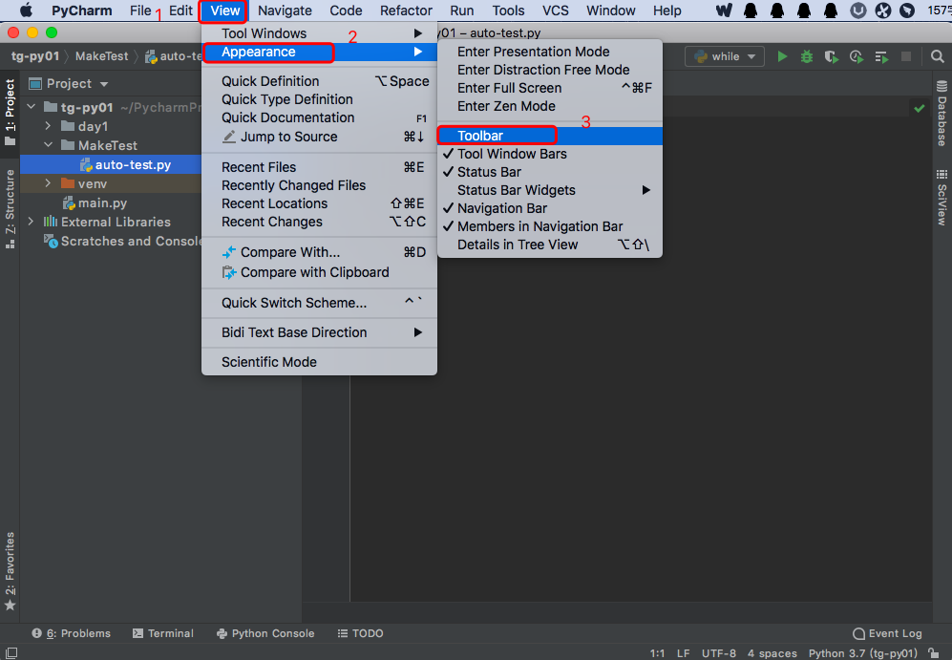The height and width of the screenshot is (660, 952).
Task: Expand External Libraries node
Action: 31,222
